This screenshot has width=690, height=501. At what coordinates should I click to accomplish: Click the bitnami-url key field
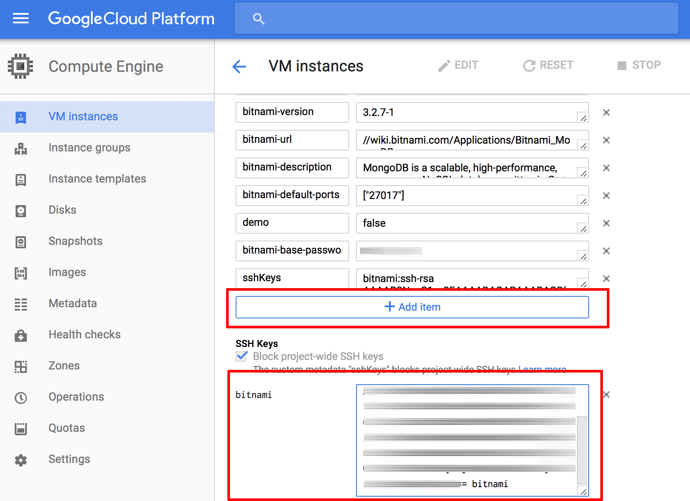[x=292, y=140]
